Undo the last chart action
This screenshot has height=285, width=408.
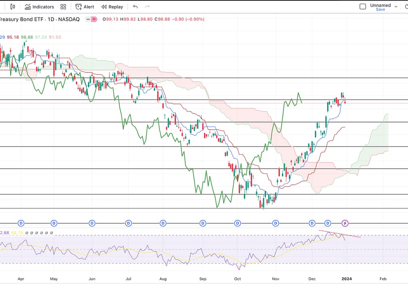[135, 7]
